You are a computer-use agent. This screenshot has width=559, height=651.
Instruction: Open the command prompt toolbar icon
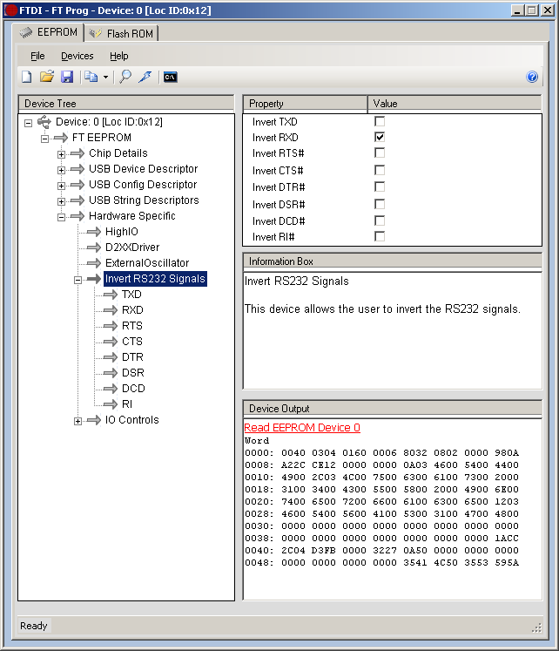click(x=171, y=78)
